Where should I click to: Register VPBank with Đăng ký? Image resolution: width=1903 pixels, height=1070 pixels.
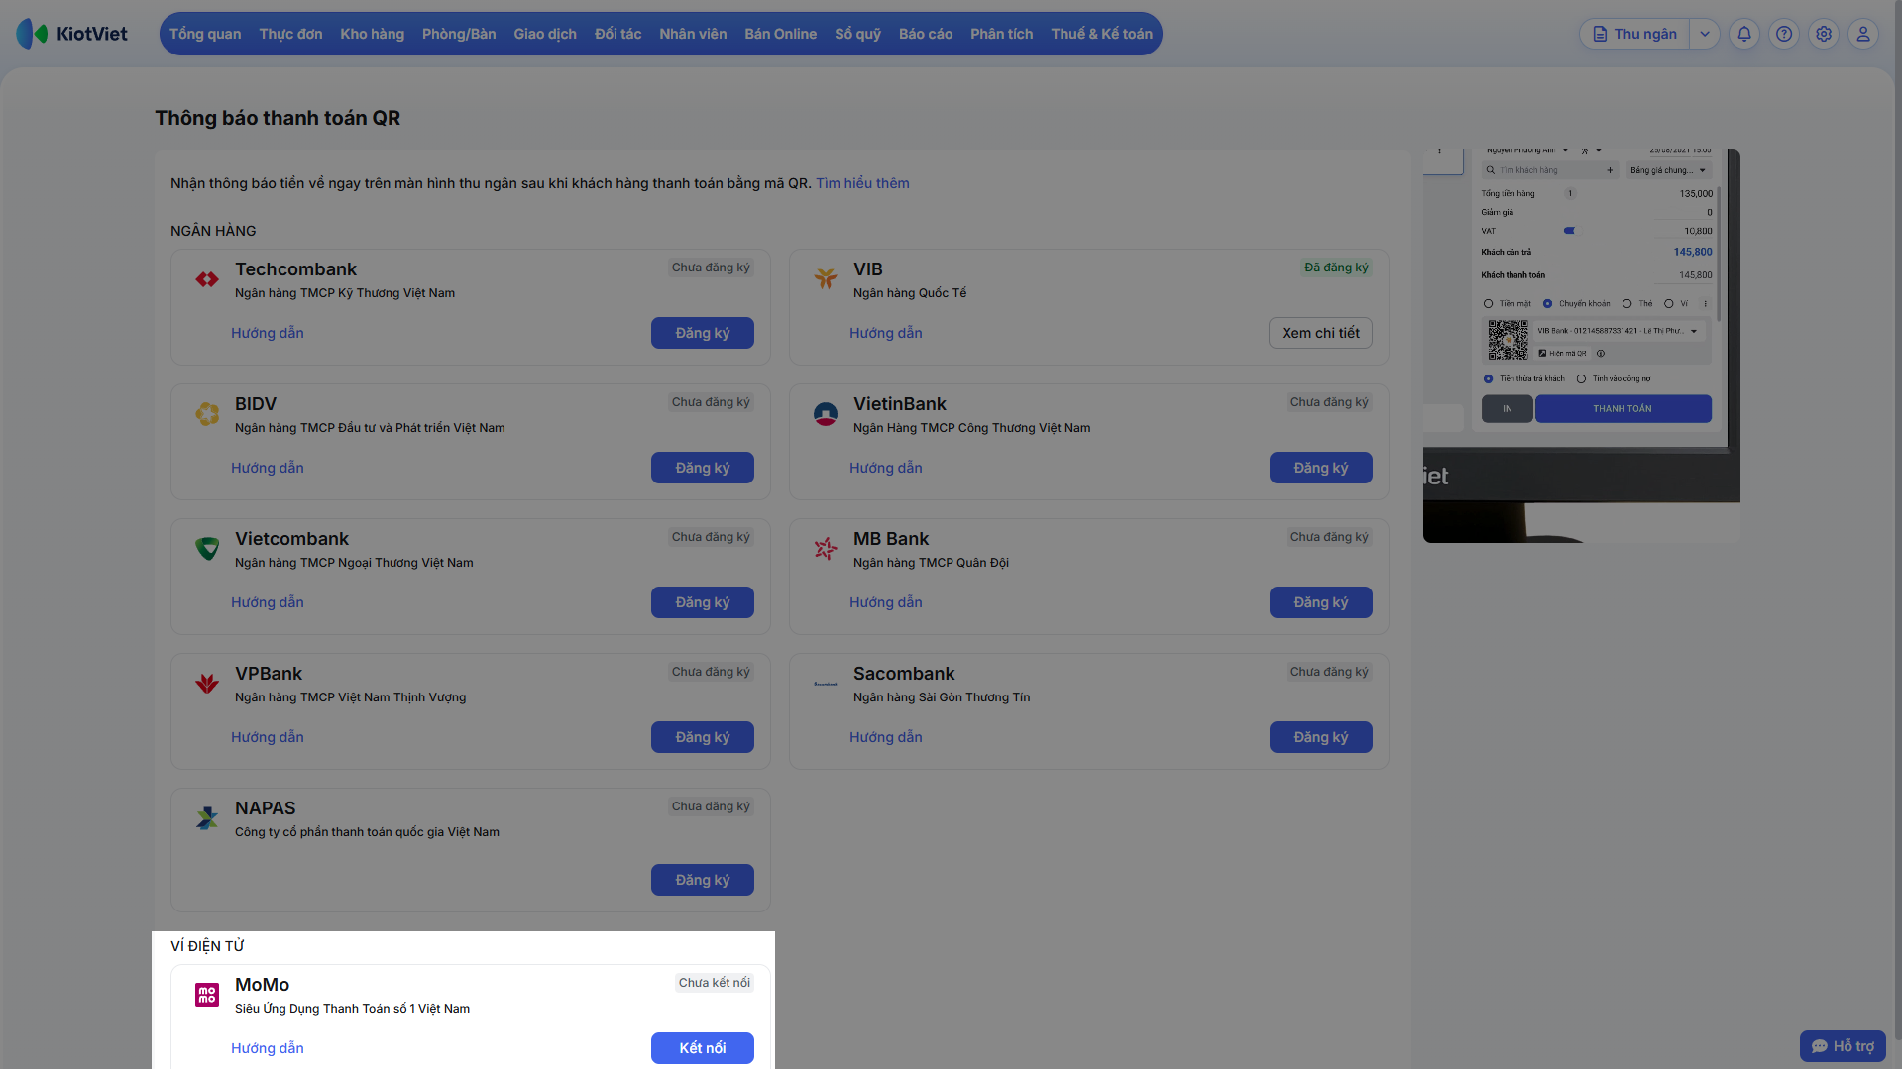703,737
